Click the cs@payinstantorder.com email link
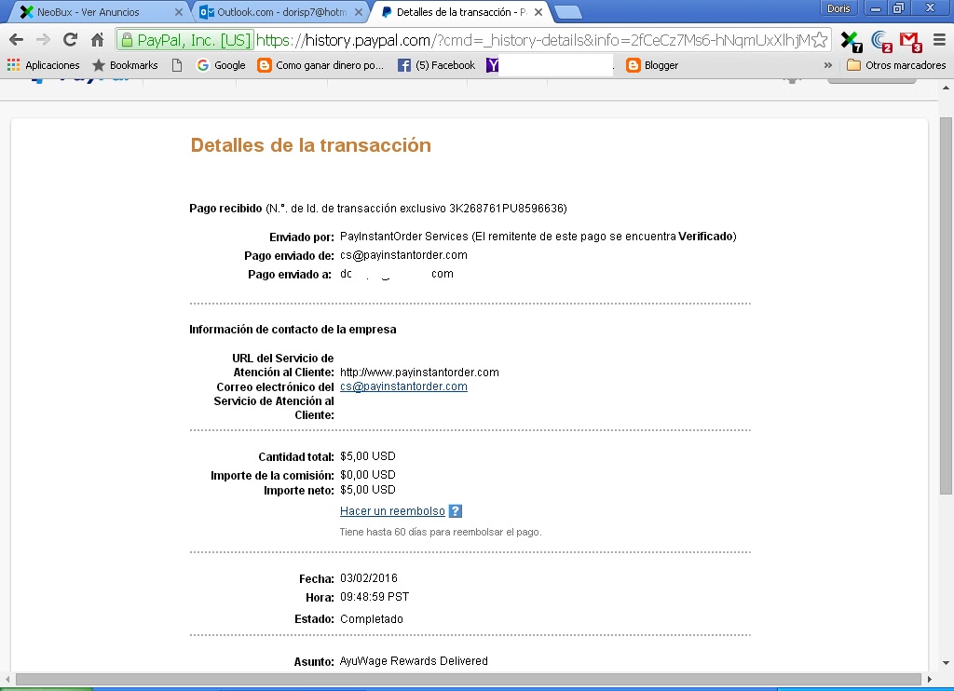 (403, 386)
